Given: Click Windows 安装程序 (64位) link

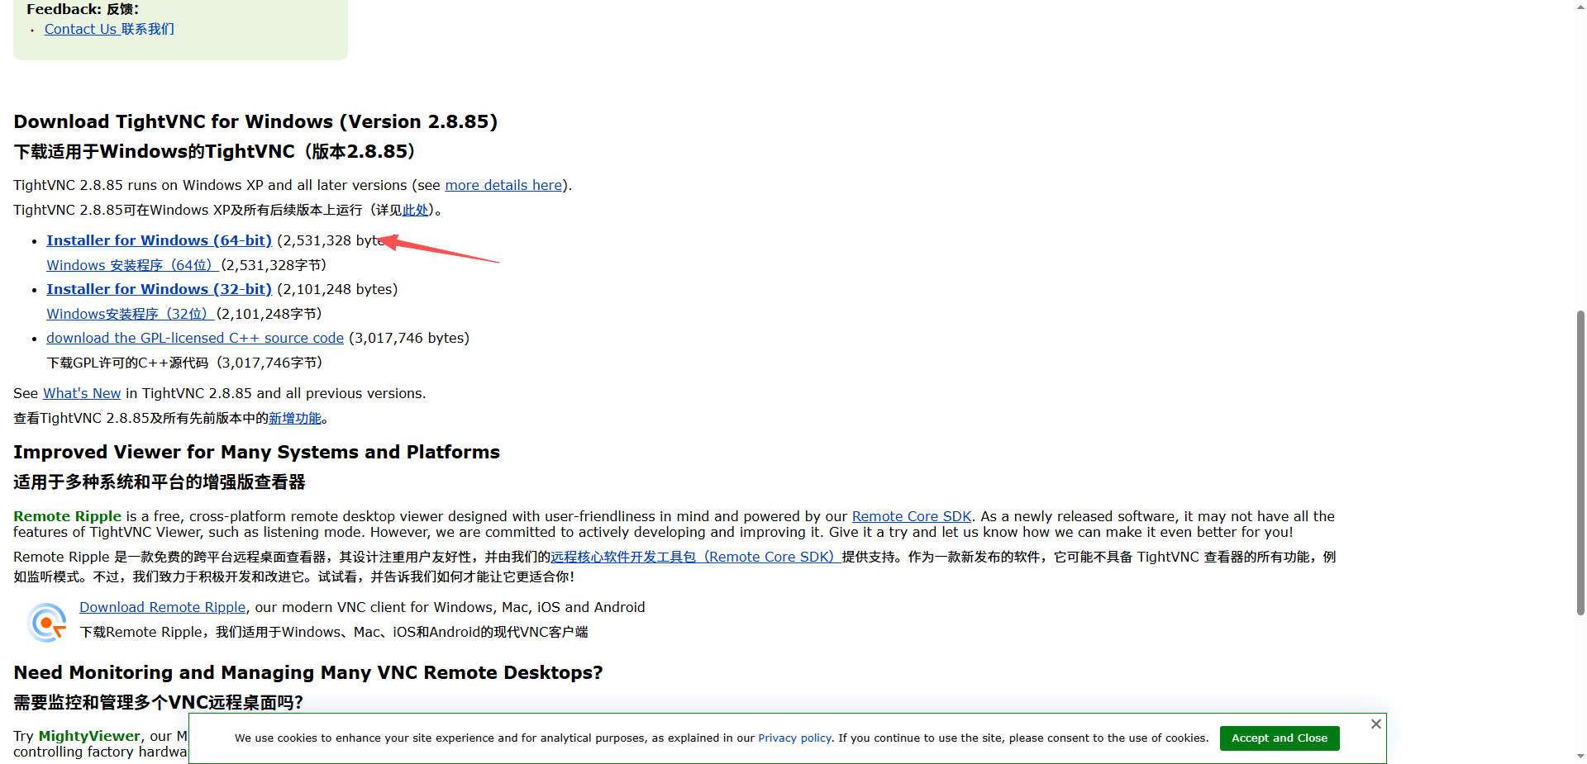Looking at the screenshot, I should click(x=131, y=265).
